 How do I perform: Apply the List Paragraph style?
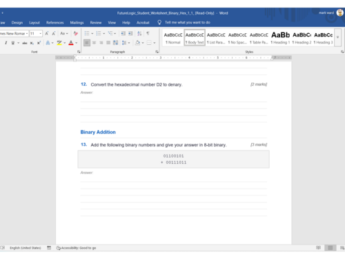(216, 38)
